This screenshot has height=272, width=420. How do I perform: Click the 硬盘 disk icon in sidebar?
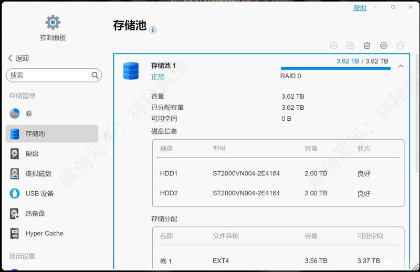[x=15, y=153]
